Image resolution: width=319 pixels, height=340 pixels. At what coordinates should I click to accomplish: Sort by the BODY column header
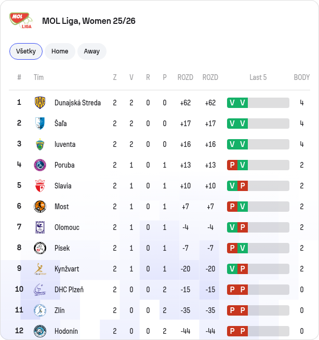coord(302,77)
